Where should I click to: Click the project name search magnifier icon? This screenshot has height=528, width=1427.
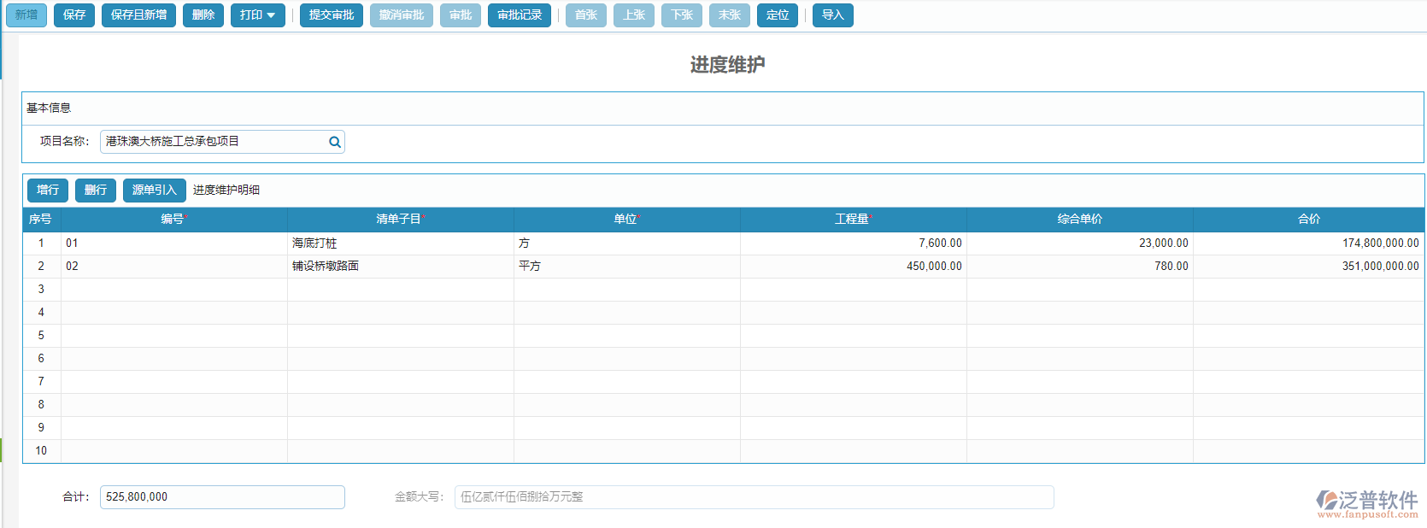click(x=335, y=142)
